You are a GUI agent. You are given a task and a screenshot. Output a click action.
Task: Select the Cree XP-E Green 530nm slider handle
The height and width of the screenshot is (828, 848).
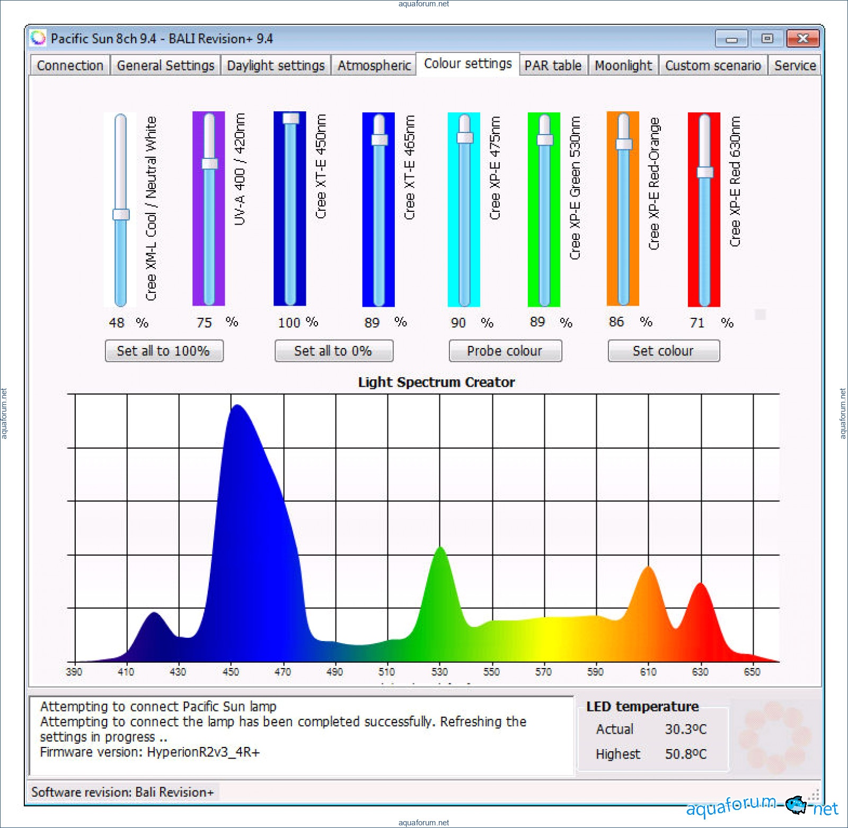[x=545, y=139]
